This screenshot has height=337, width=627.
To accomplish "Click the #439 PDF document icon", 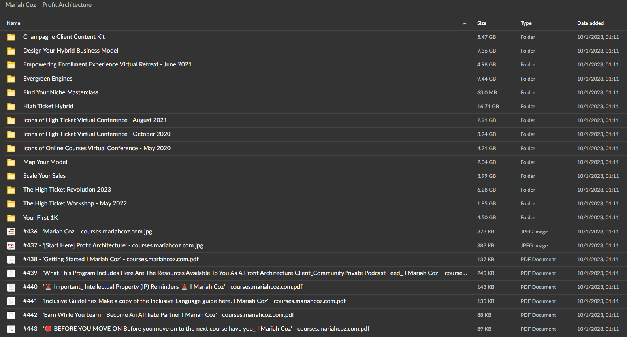I will (x=11, y=273).
